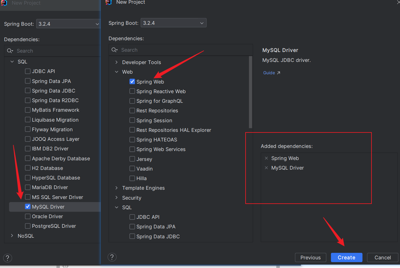Enable Spring for GraphQL dependency
This screenshot has height=268, width=400.
(132, 101)
